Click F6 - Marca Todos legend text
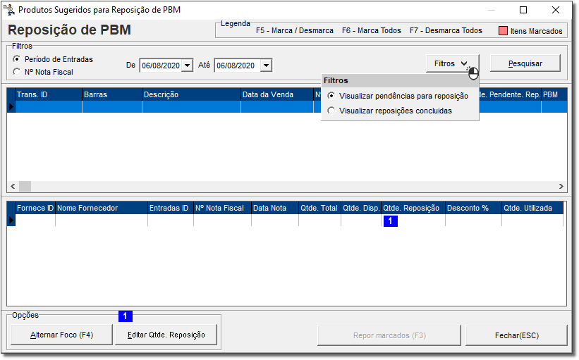Screen dimensions: 579x360 click(372, 30)
